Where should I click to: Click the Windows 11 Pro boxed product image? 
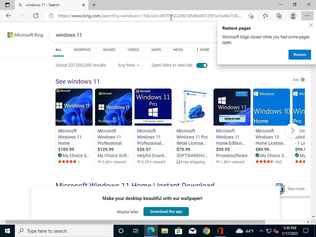193,107
